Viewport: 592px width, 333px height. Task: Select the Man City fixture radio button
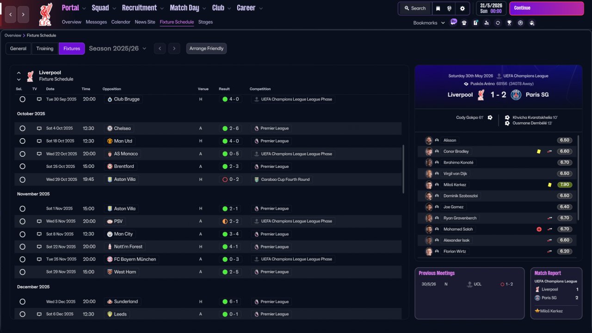click(22, 234)
